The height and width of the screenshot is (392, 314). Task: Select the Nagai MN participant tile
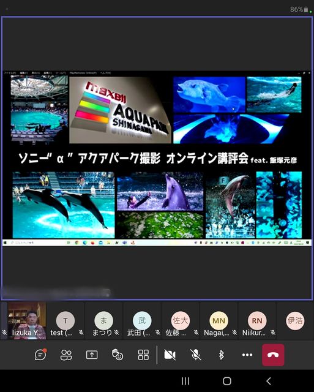219,321
